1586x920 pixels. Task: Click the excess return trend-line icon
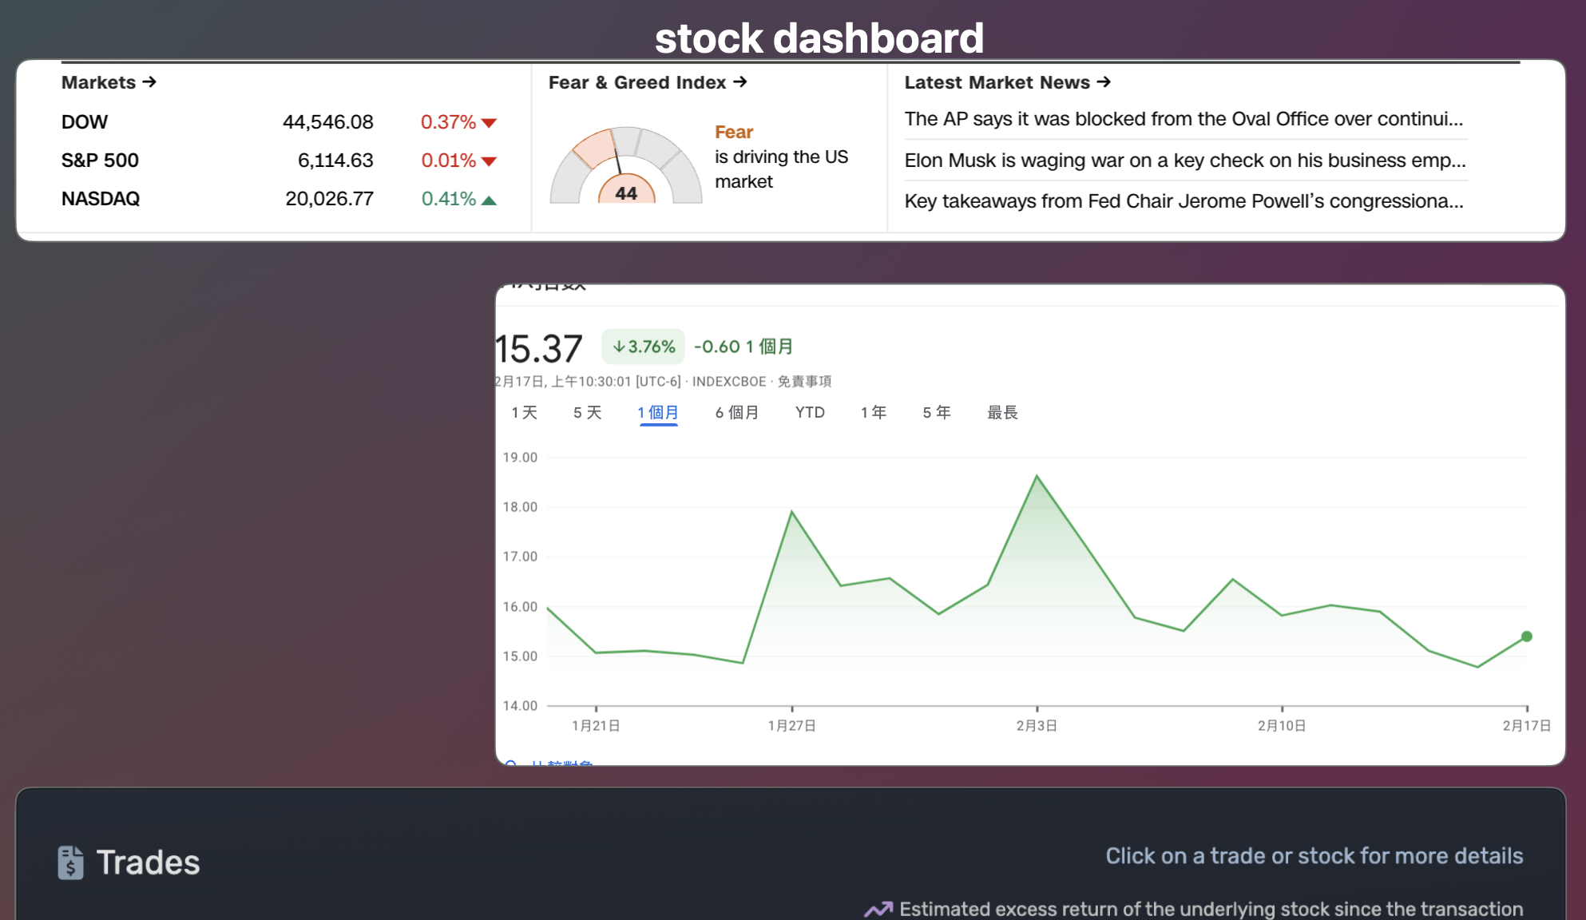[878, 910]
